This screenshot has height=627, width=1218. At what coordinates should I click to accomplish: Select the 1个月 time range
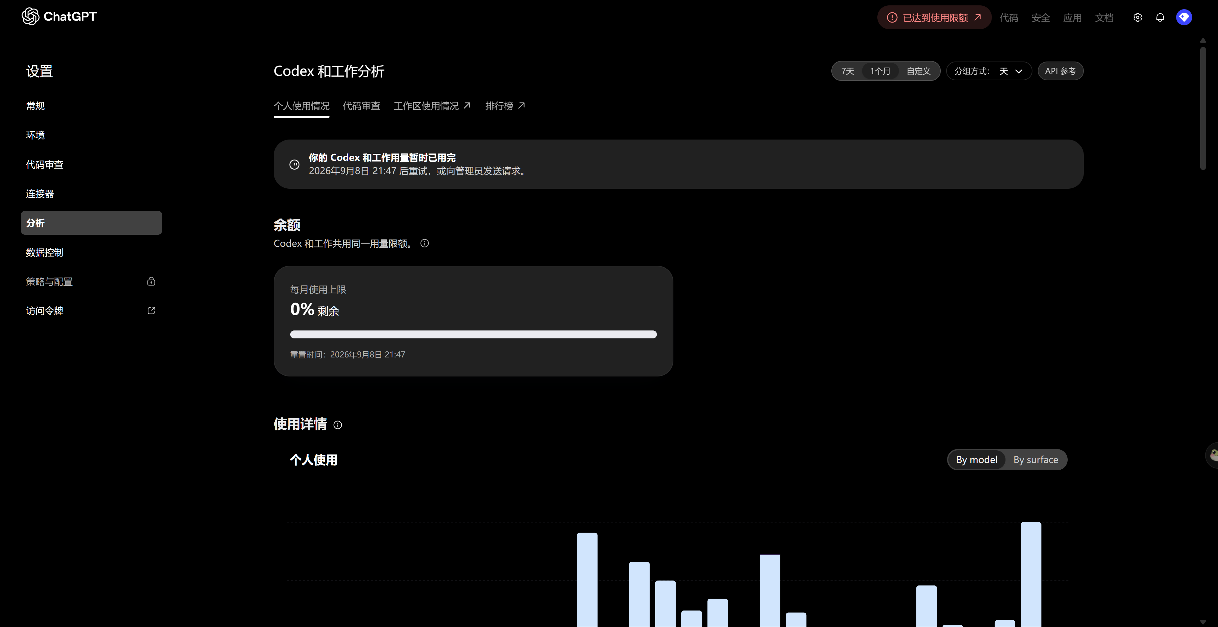coord(880,71)
